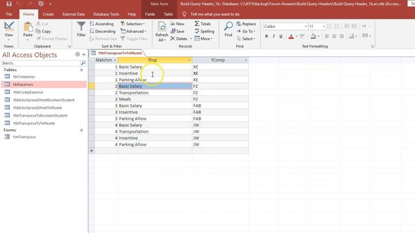Apply Underline formatting
The height and width of the screenshot is (233, 415).
click(x=281, y=36)
